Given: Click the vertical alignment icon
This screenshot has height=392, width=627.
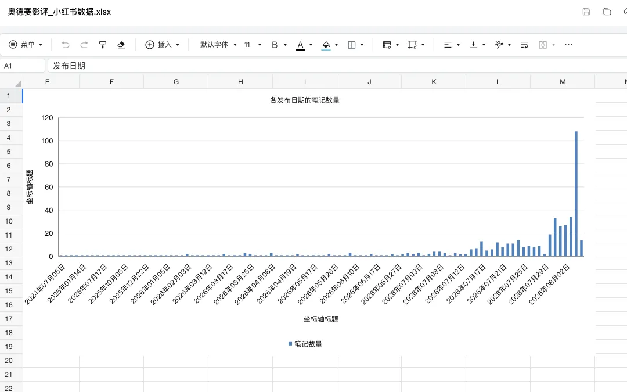Looking at the screenshot, I should pos(474,45).
